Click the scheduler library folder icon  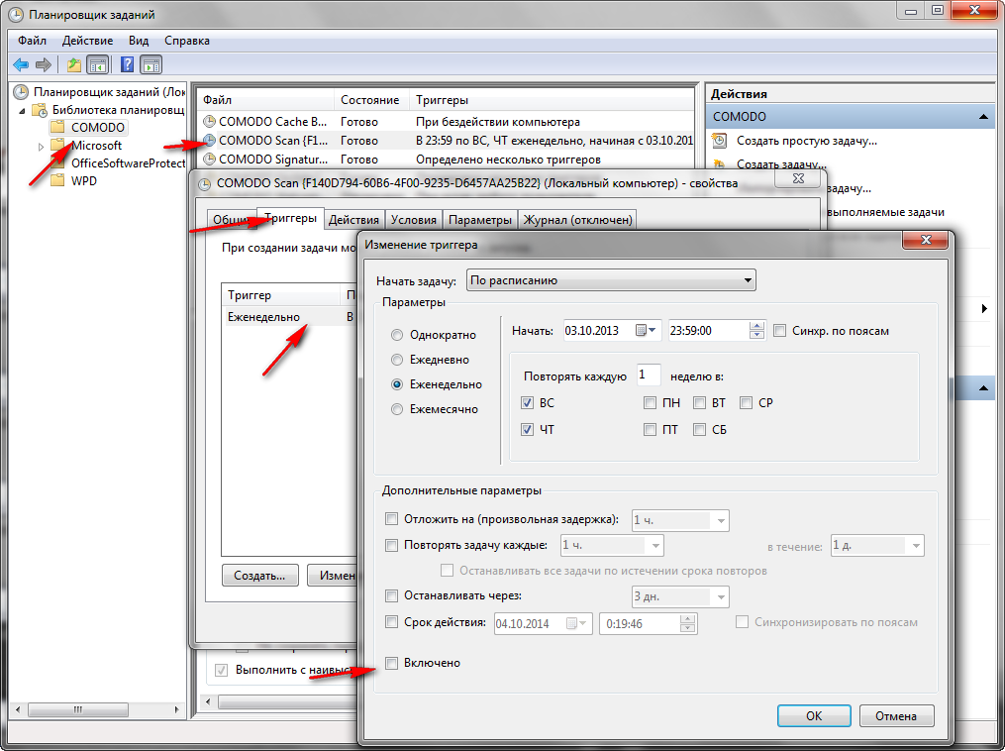tap(40, 110)
